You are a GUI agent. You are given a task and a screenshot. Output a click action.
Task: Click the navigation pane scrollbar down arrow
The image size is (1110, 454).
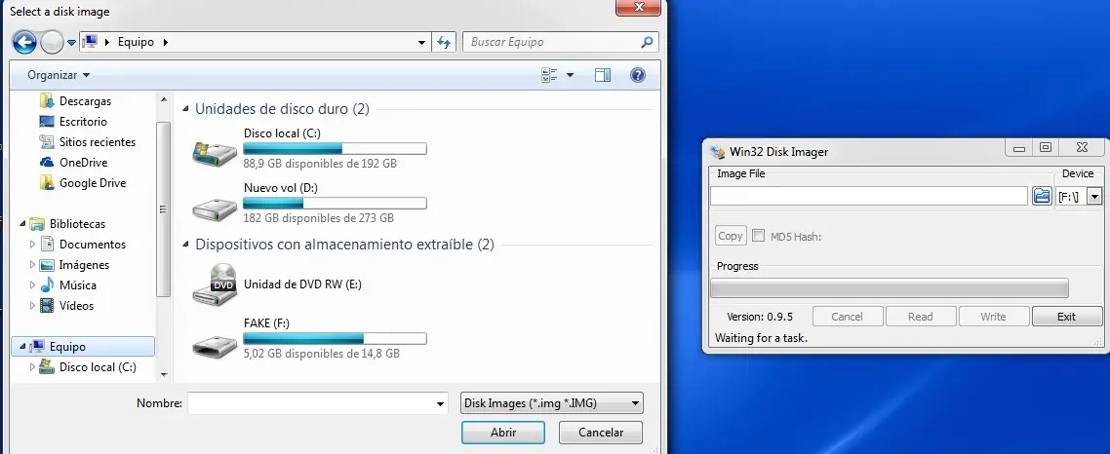(x=164, y=375)
